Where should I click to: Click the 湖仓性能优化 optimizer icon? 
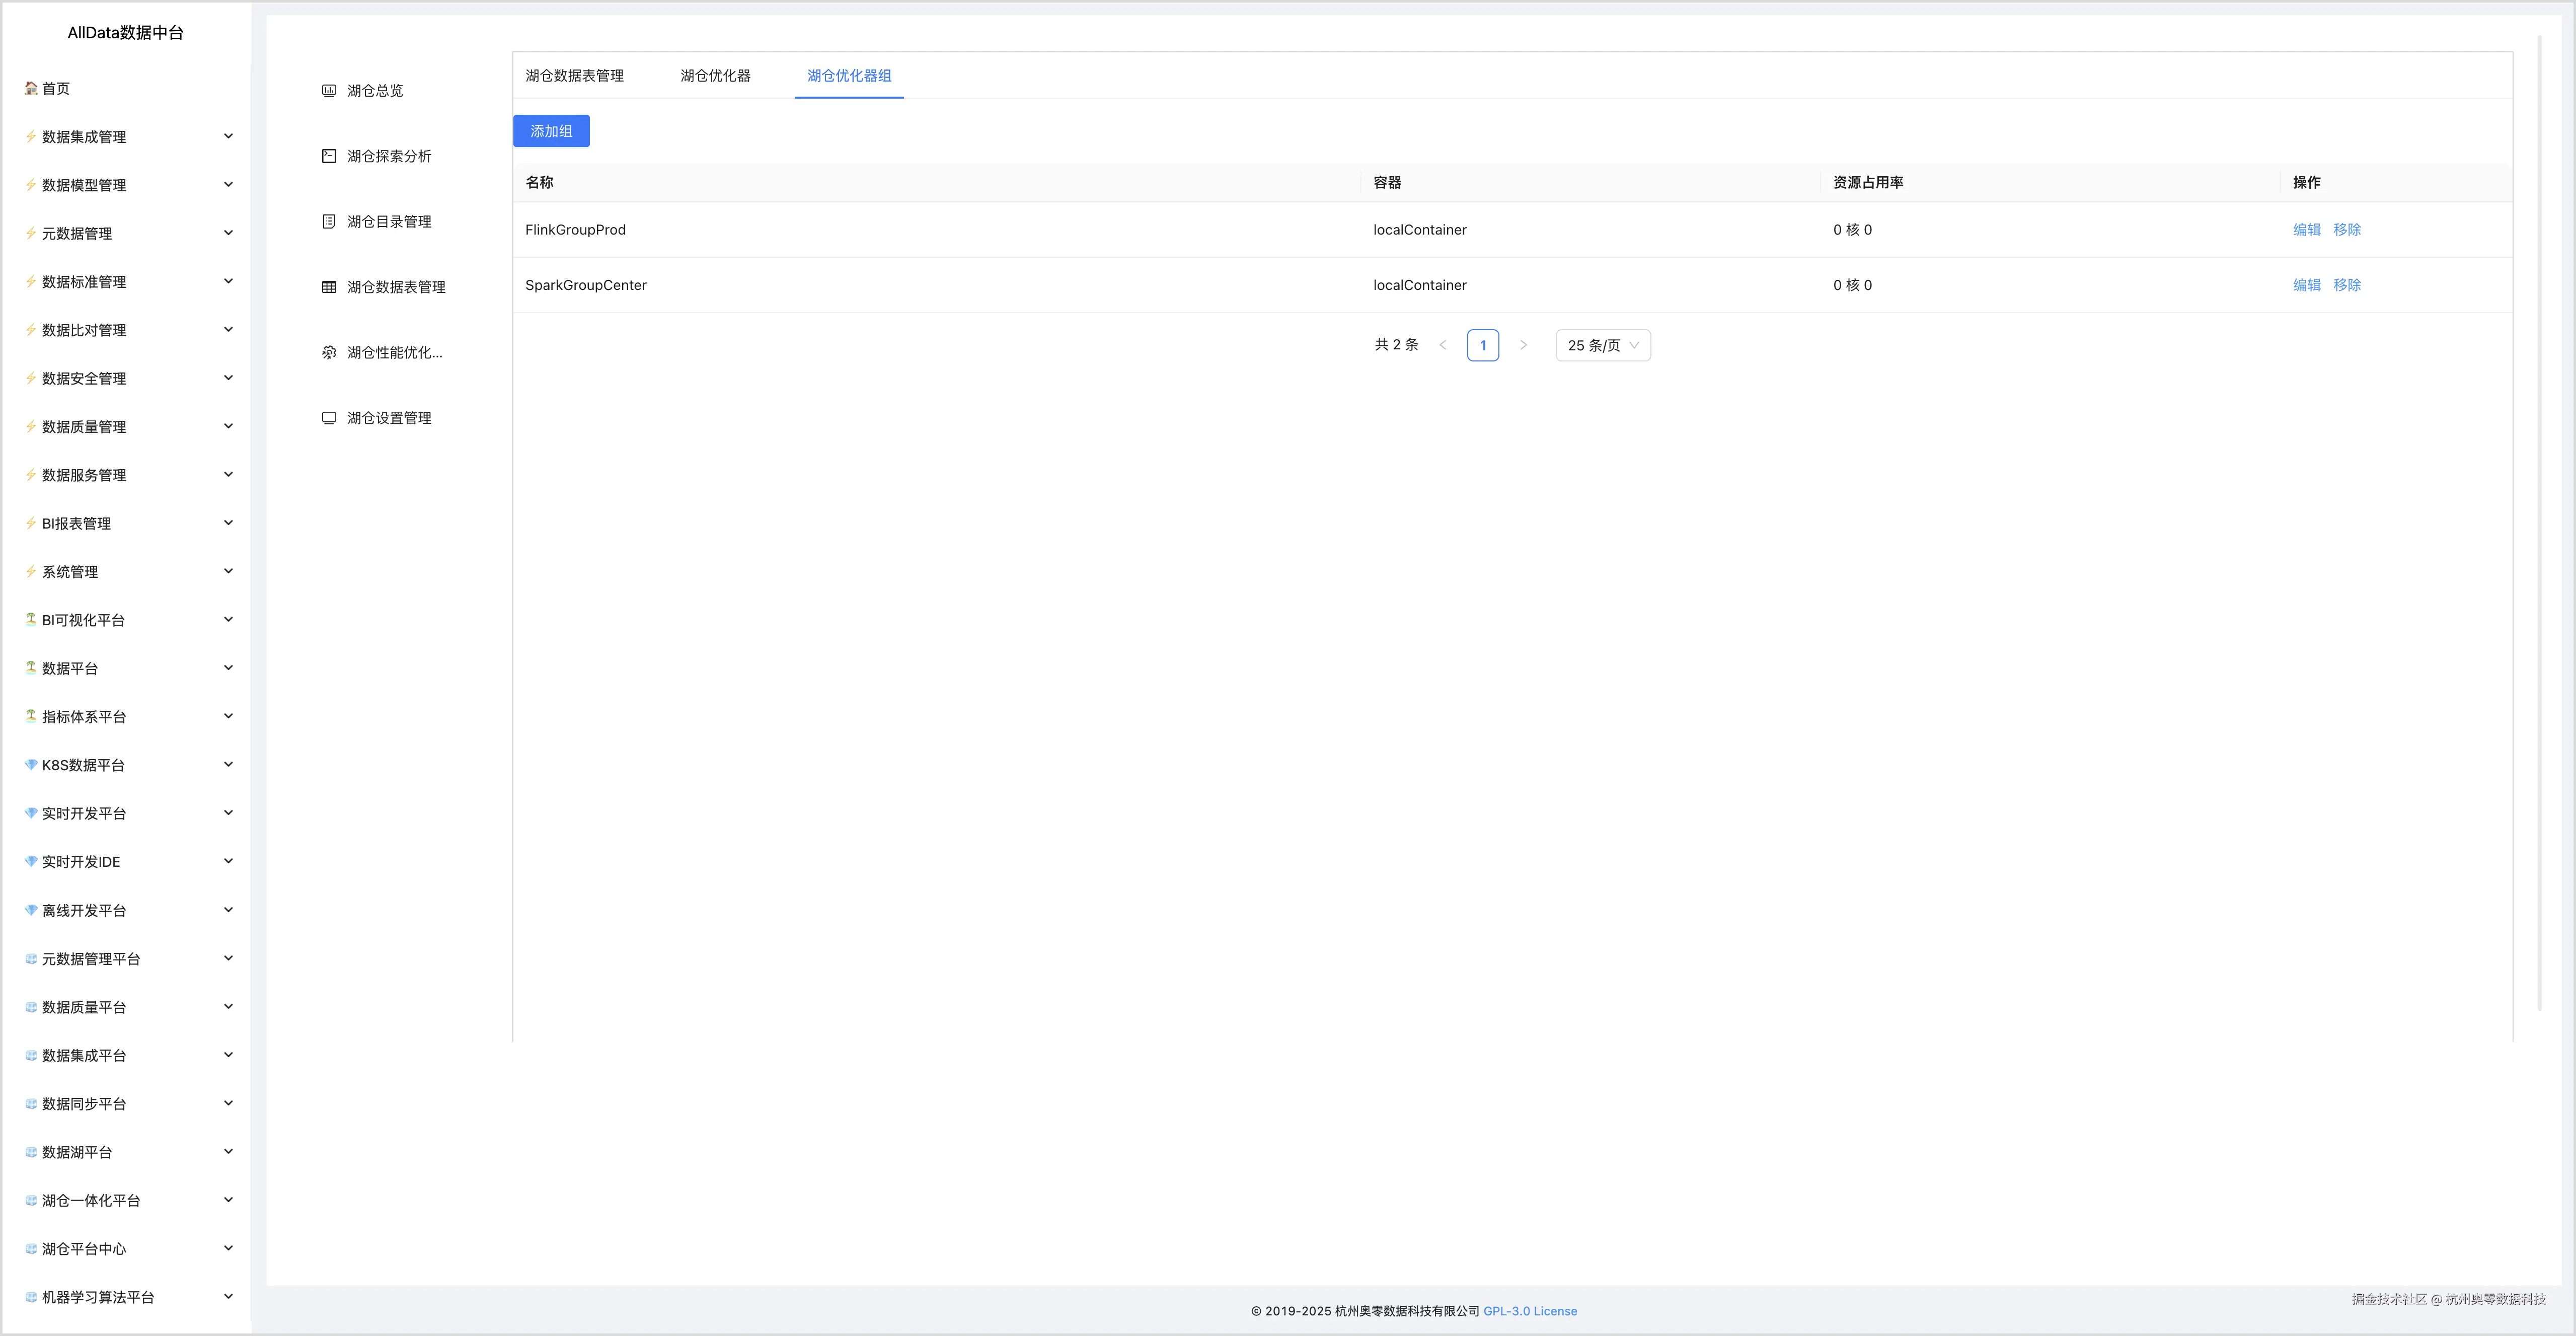click(329, 353)
